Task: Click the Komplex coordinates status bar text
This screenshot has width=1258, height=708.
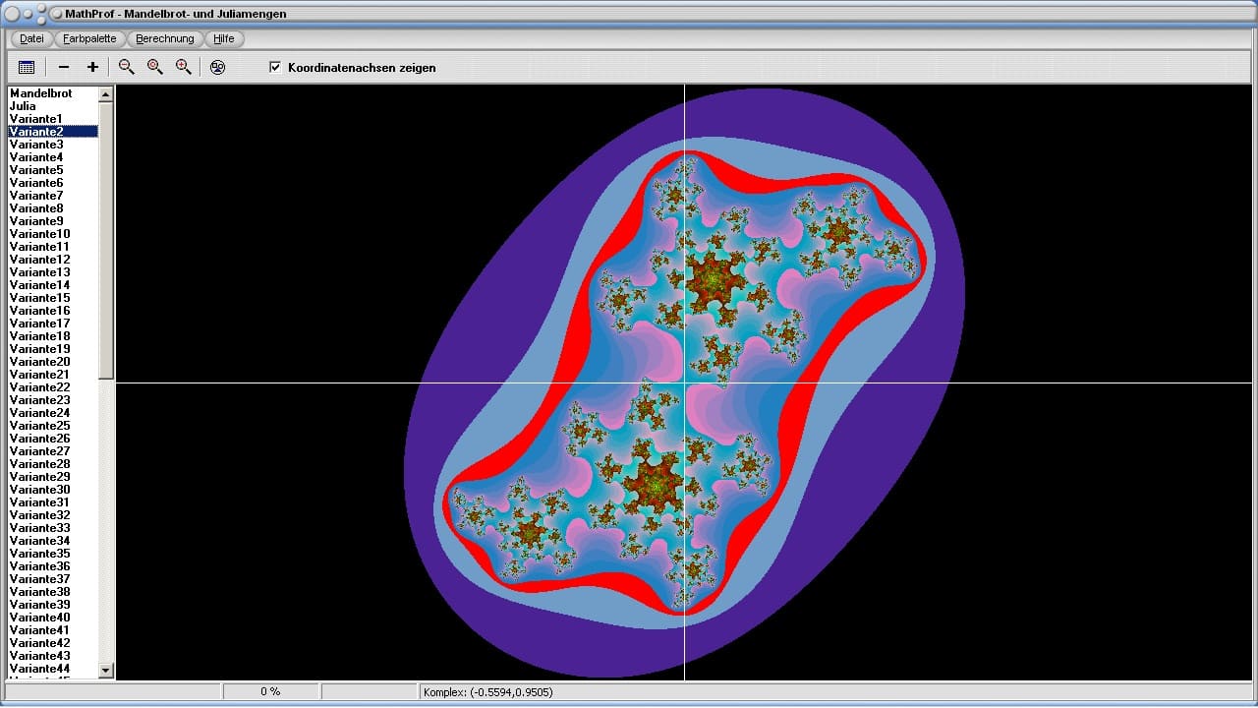Action: coord(487,692)
